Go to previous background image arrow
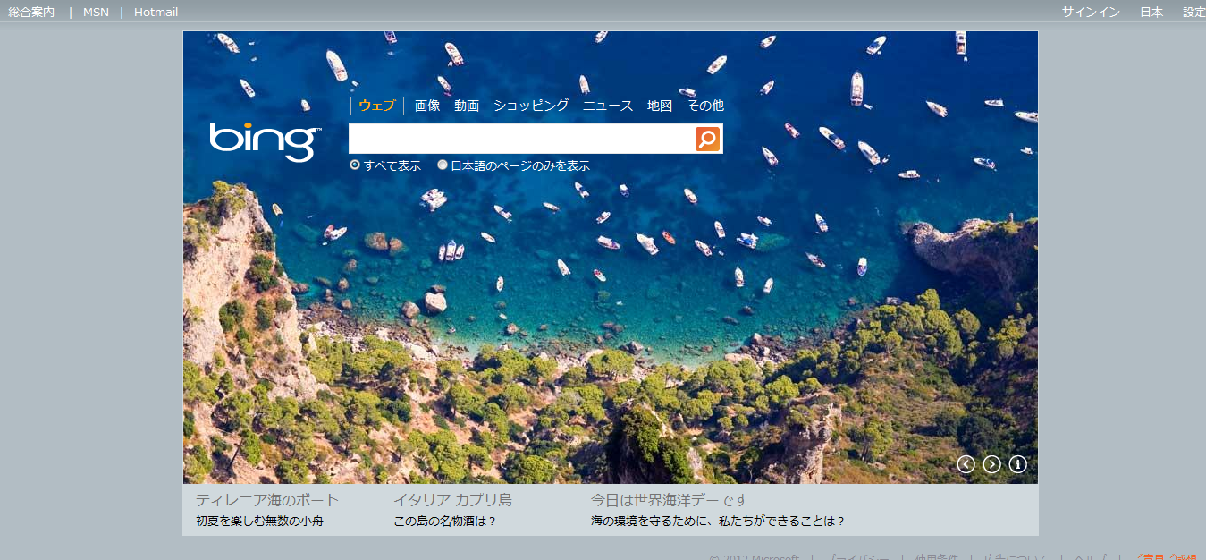This screenshot has height=560, width=1206. coord(966,464)
